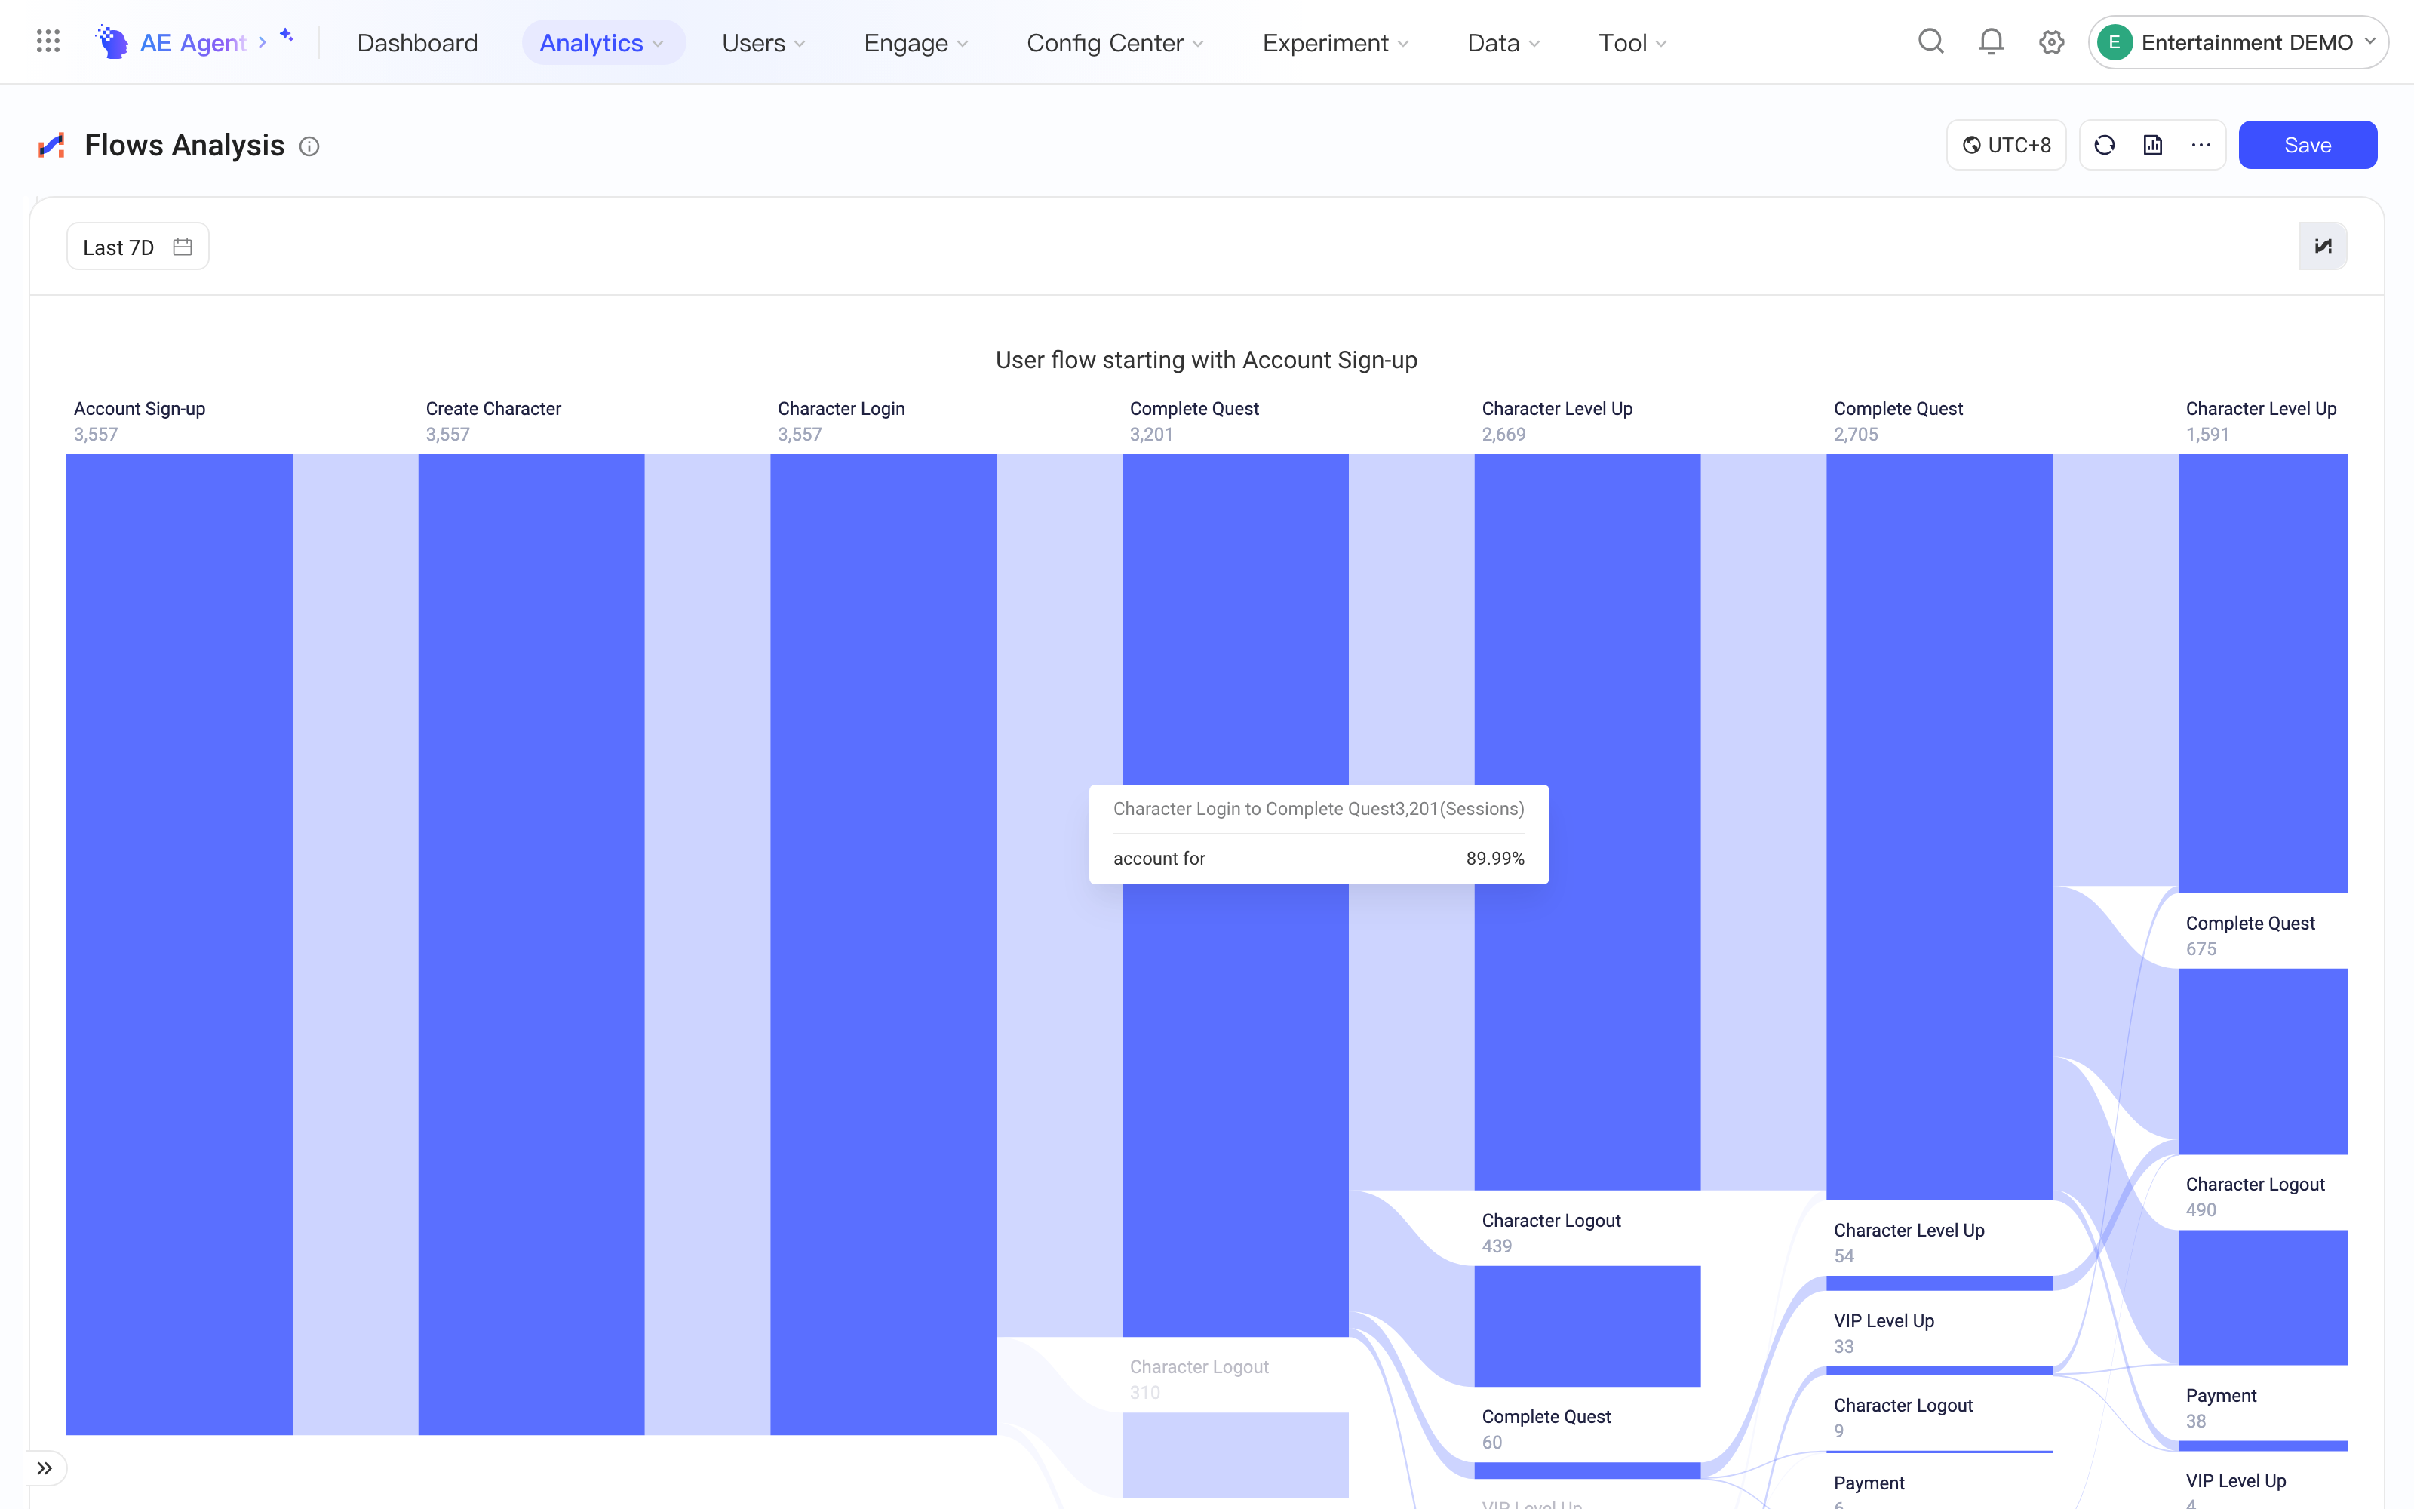Change the UTC+8 timezone setting
Viewport: 2414px width, 1509px height.
tap(2006, 146)
